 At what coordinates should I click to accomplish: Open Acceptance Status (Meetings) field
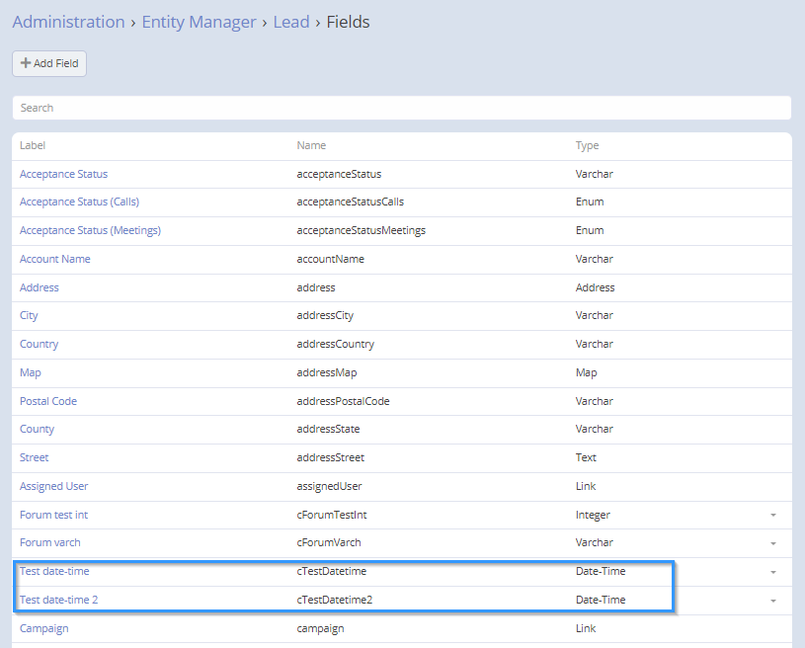(90, 230)
